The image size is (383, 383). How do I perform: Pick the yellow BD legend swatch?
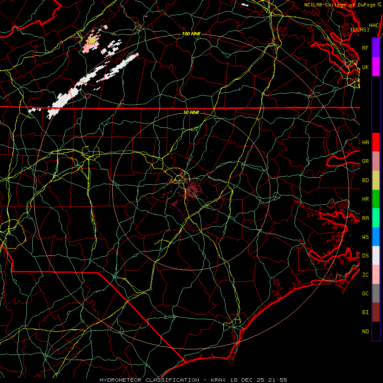click(x=376, y=180)
